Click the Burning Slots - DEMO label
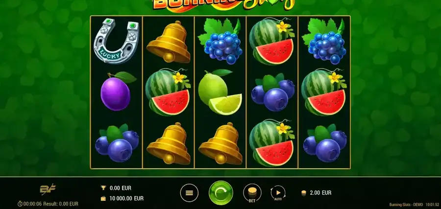 (406, 205)
